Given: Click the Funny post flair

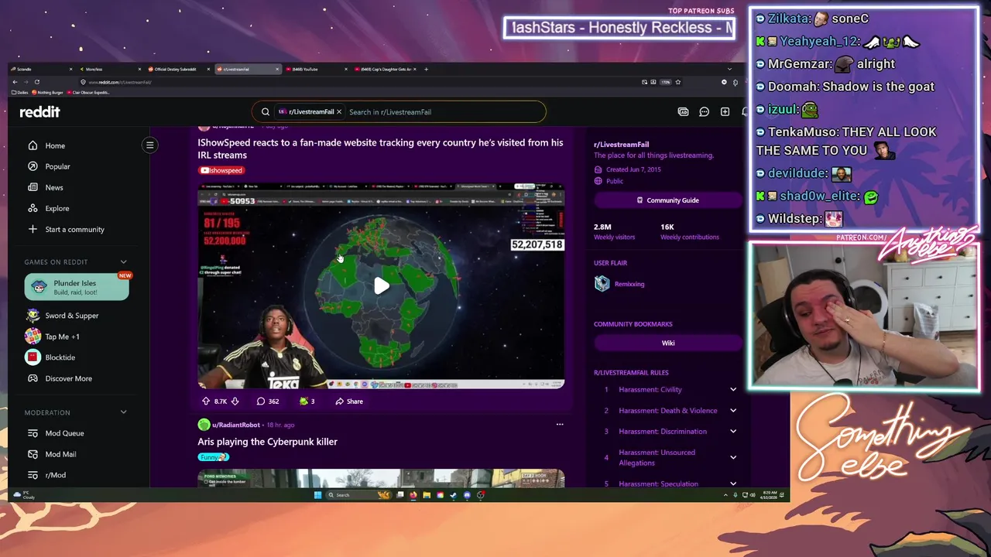Looking at the screenshot, I should tap(213, 457).
